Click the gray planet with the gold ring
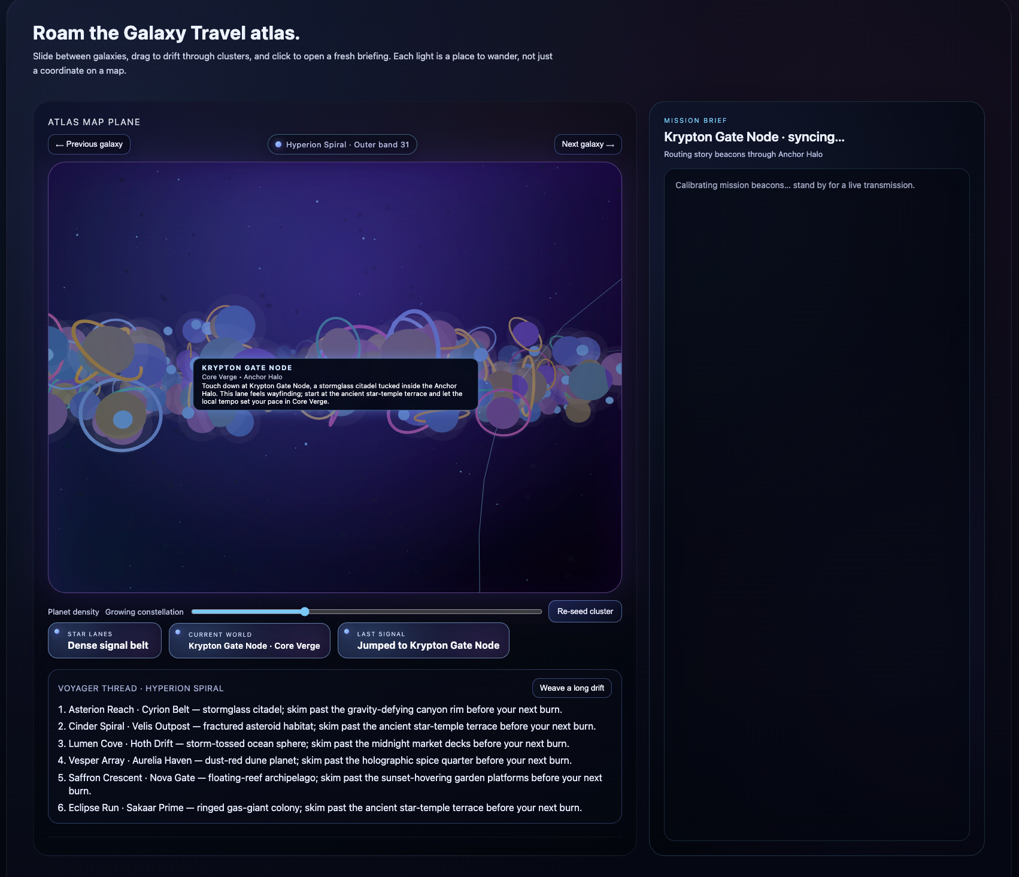 tap(108, 350)
